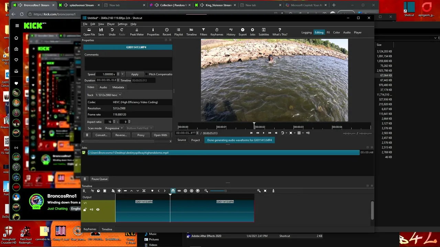This screenshot has height=247, width=440.
Task: Toggle play in the video player
Action: (x=264, y=133)
